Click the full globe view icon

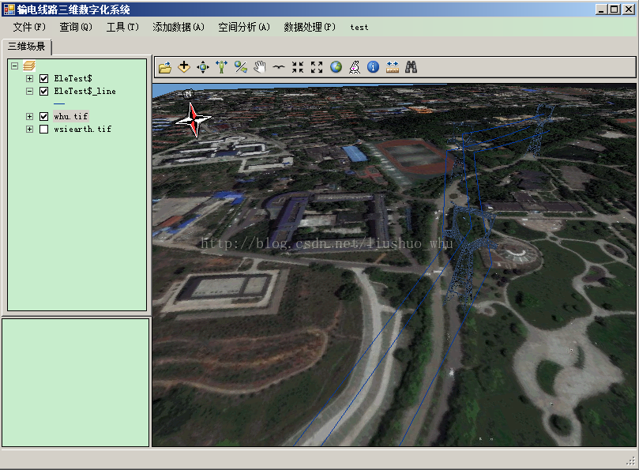coord(336,67)
